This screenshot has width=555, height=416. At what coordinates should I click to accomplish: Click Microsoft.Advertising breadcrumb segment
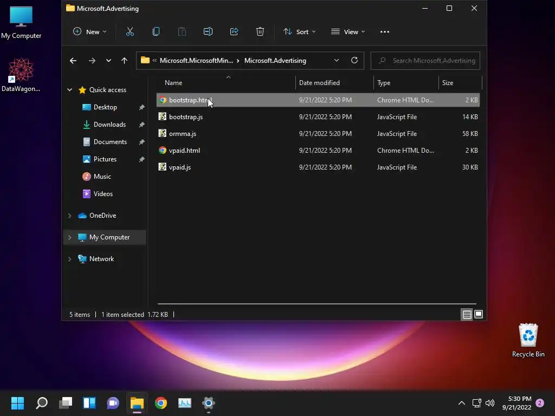click(x=275, y=61)
